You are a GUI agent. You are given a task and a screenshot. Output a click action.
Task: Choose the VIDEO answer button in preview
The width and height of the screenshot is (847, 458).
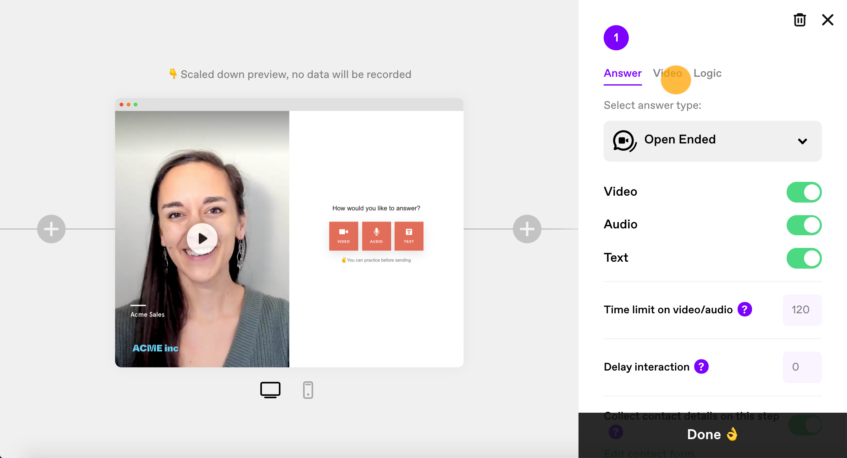(343, 236)
